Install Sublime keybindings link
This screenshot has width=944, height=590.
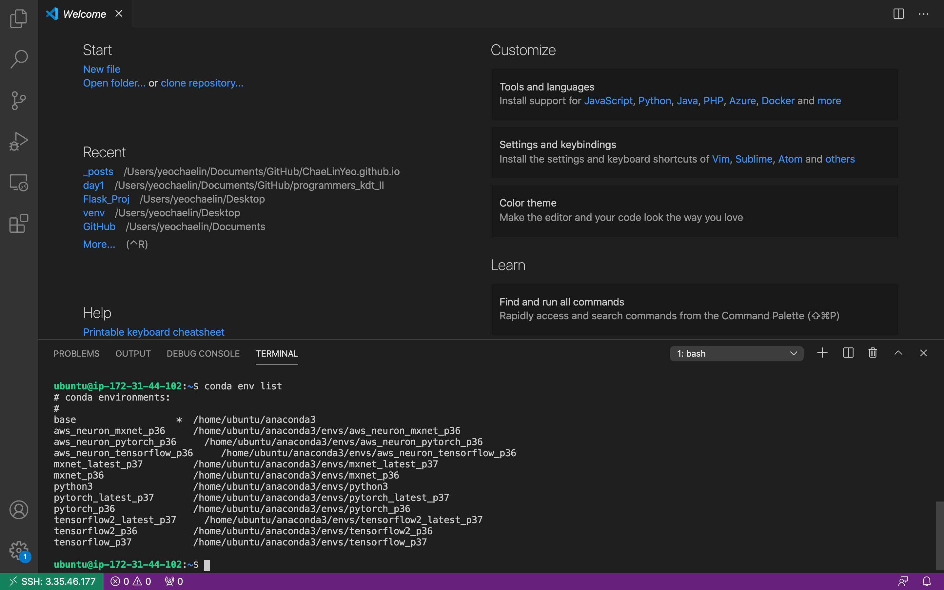click(754, 159)
